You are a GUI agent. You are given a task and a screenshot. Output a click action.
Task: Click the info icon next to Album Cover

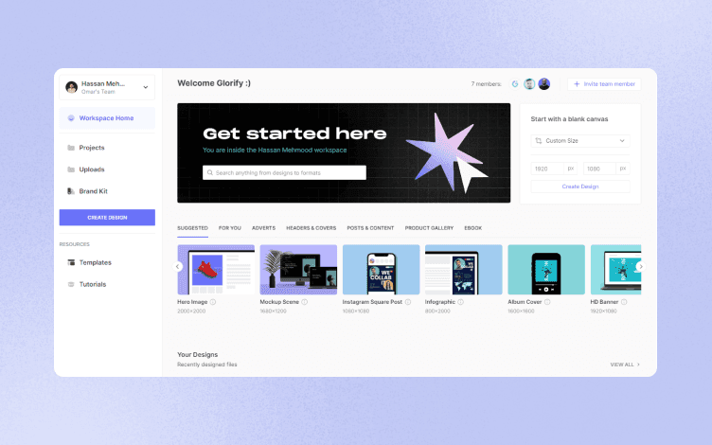pos(547,302)
